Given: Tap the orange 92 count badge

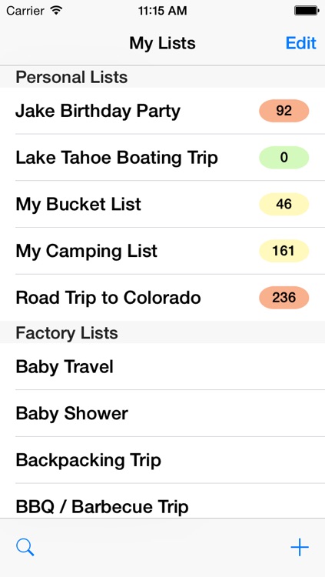Looking at the screenshot, I should 284,111.
